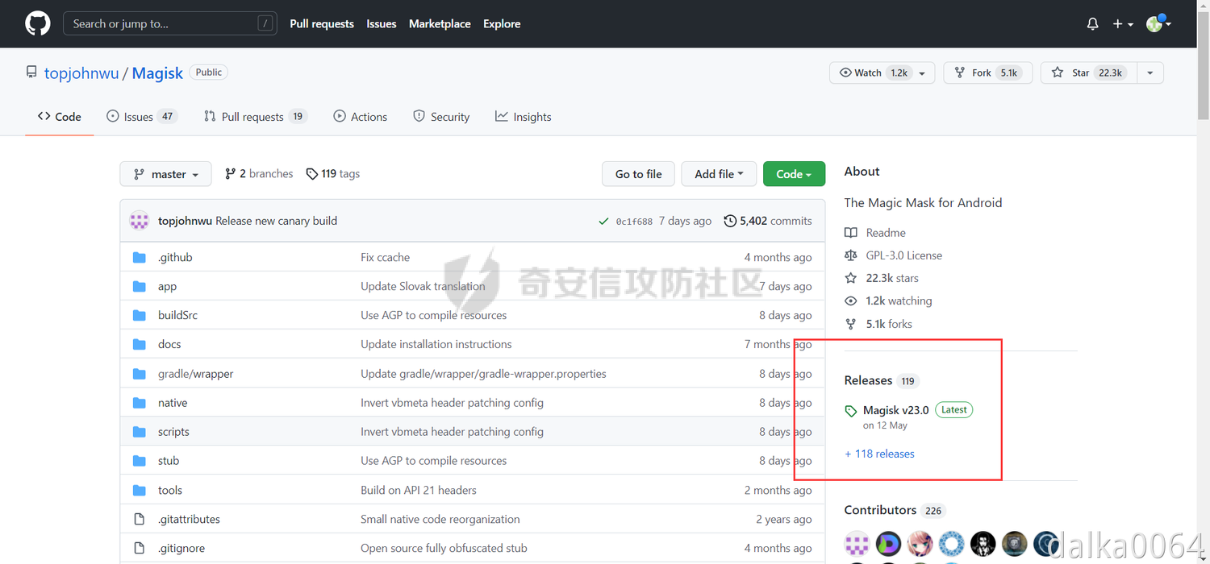Image resolution: width=1210 pixels, height=564 pixels.
Task: Switch to the Security tab
Action: [441, 117]
